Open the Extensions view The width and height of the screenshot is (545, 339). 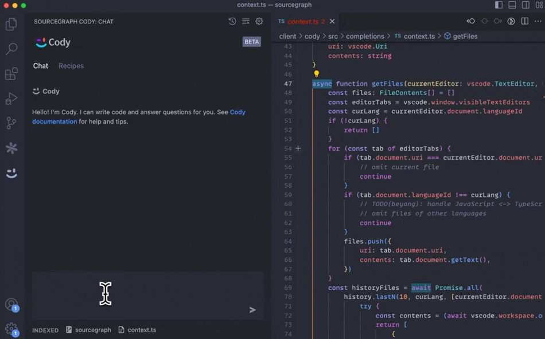[x=11, y=74]
